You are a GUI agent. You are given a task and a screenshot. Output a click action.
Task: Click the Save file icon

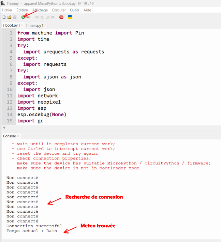pyautogui.click(x=15, y=17)
